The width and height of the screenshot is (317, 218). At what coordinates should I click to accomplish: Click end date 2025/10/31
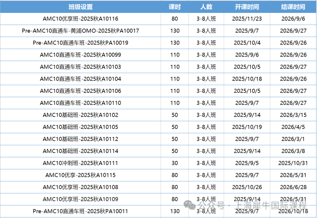[293, 163]
